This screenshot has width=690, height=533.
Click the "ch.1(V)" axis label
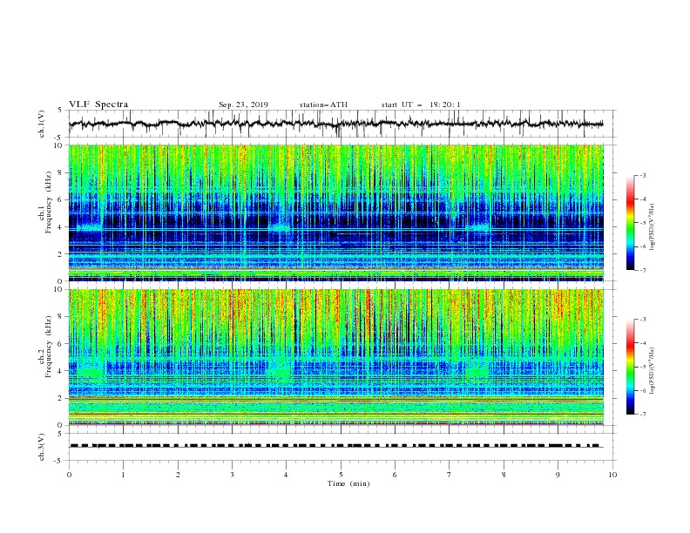pos(42,124)
